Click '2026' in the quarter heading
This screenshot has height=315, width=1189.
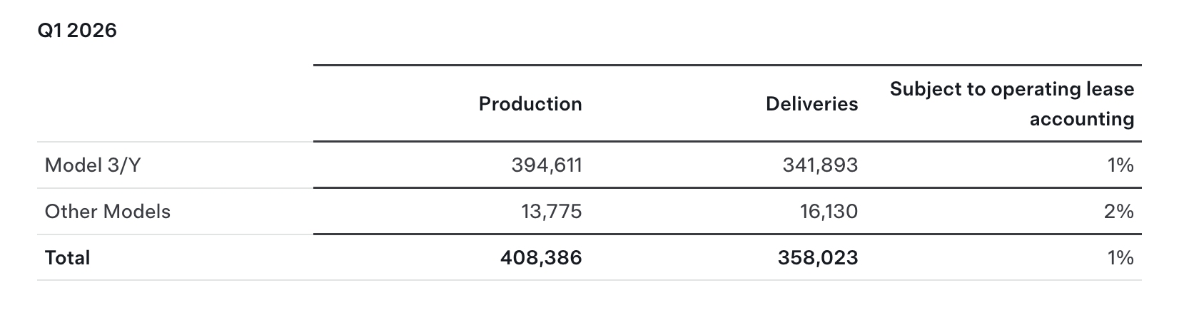[x=91, y=31]
